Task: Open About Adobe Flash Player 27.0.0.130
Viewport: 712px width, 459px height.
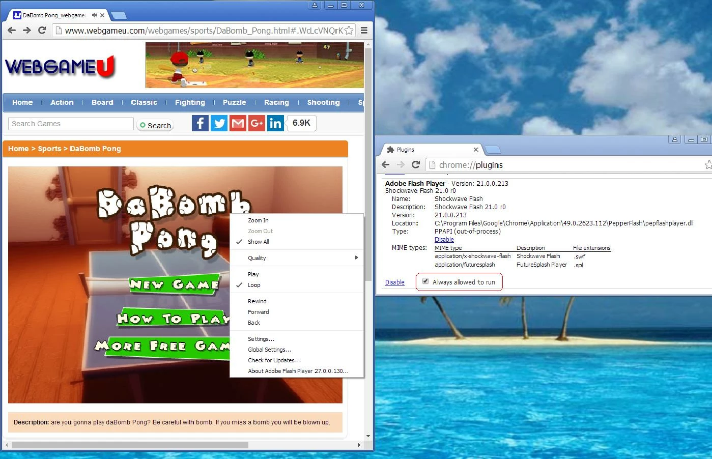Action: coord(297,371)
